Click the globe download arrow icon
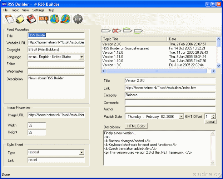This screenshot has height=179, width=223. pyautogui.click(x=54, y=19)
